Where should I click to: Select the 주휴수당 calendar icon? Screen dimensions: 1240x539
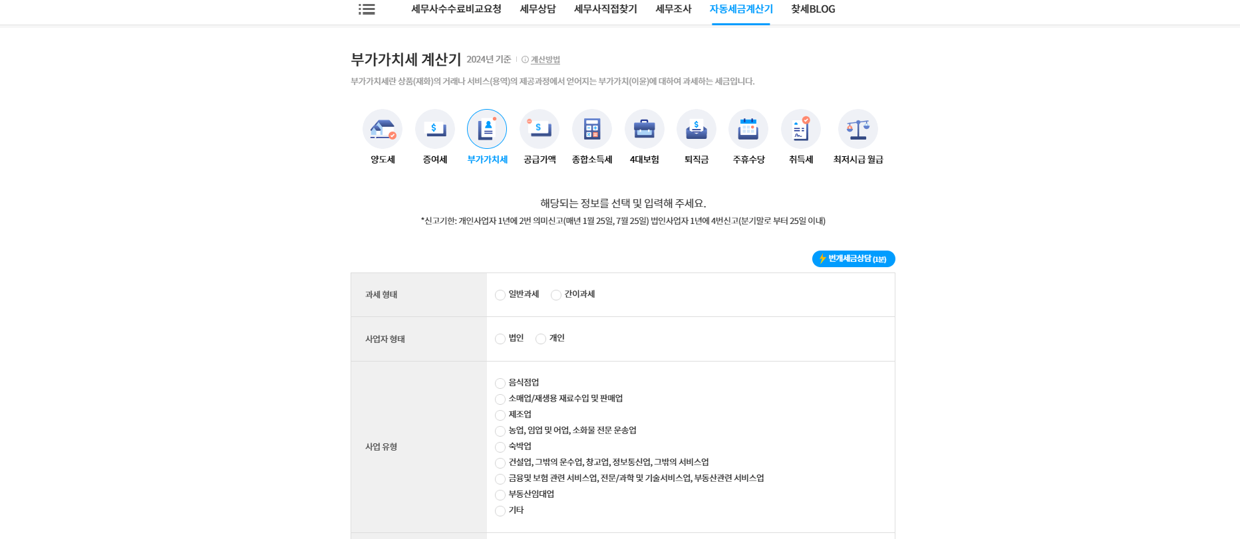coord(748,129)
